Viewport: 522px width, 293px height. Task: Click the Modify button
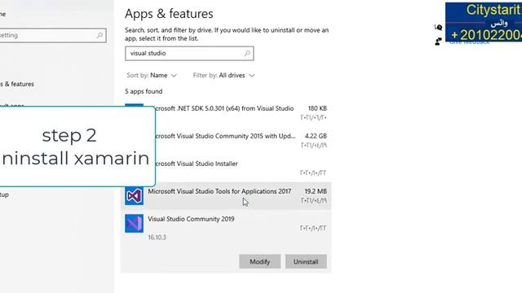point(259,262)
